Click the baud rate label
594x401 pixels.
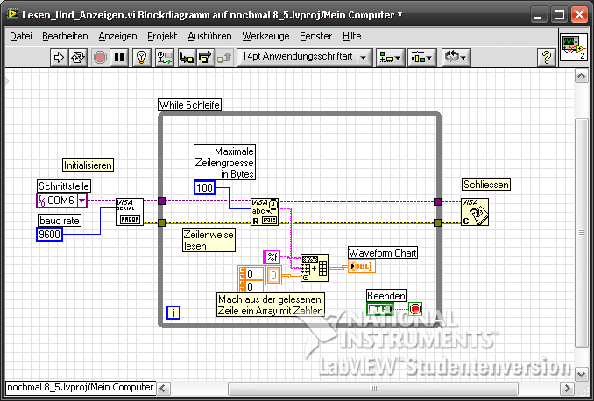60,221
